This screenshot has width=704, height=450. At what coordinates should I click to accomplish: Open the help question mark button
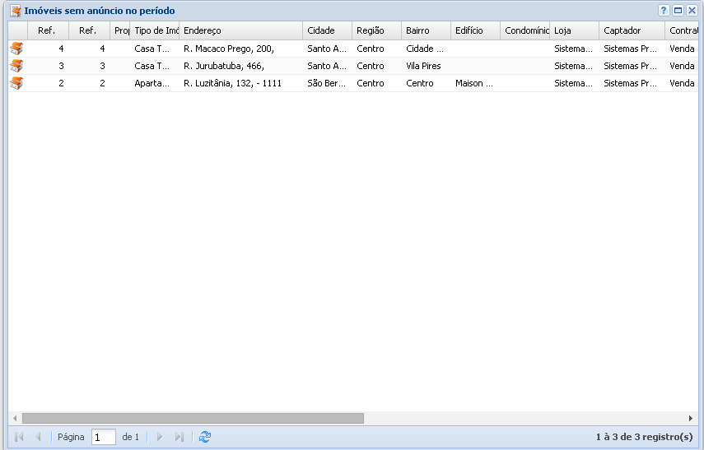[x=664, y=11]
